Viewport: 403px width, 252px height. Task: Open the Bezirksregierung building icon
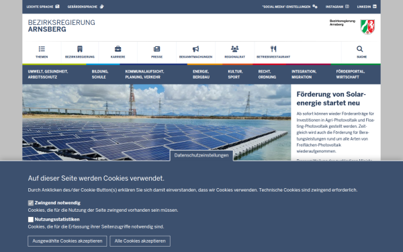coord(80,49)
